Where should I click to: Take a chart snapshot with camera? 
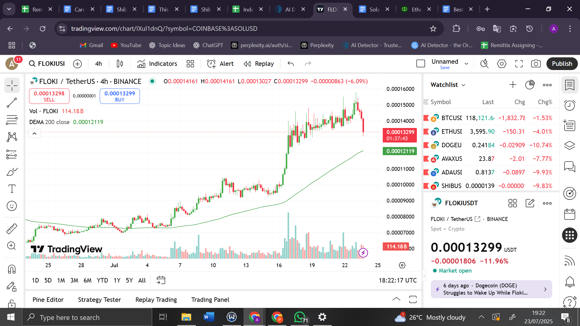(x=536, y=64)
